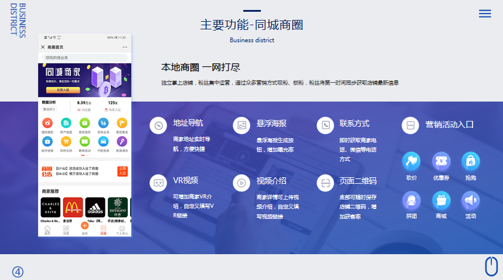503x280 pixels.
Task: Click the 联系方式 phone icon
Action: pos(325,126)
